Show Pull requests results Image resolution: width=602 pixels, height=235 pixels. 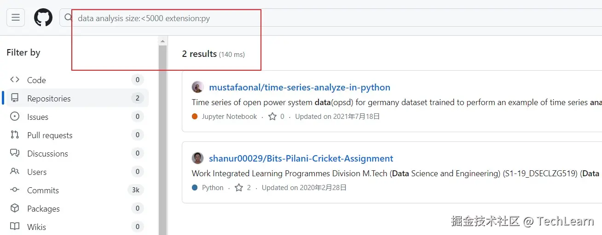pos(50,135)
